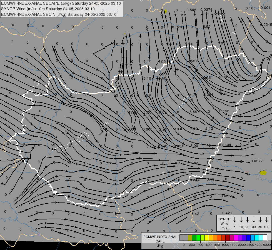This screenshot has width=272, height=250.
Task: Pick the yellow swatch in CAPE scale
Action: click(x=207, y=238)
